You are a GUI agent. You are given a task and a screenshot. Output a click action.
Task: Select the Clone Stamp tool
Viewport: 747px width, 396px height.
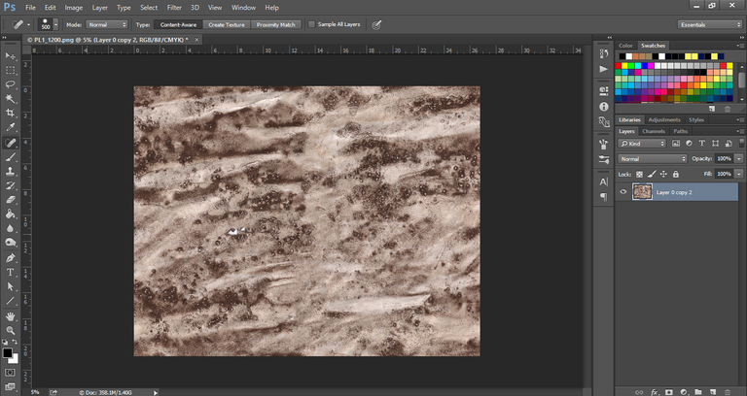point(10,171)
